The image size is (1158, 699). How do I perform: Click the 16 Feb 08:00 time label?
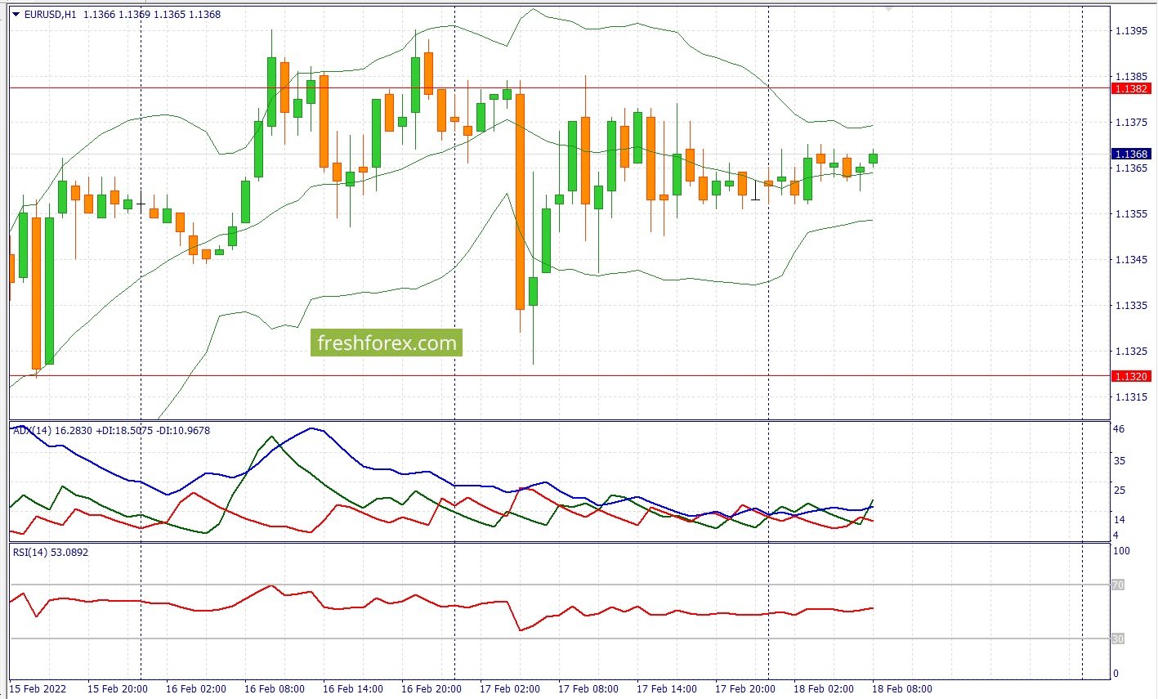(275, 688)
